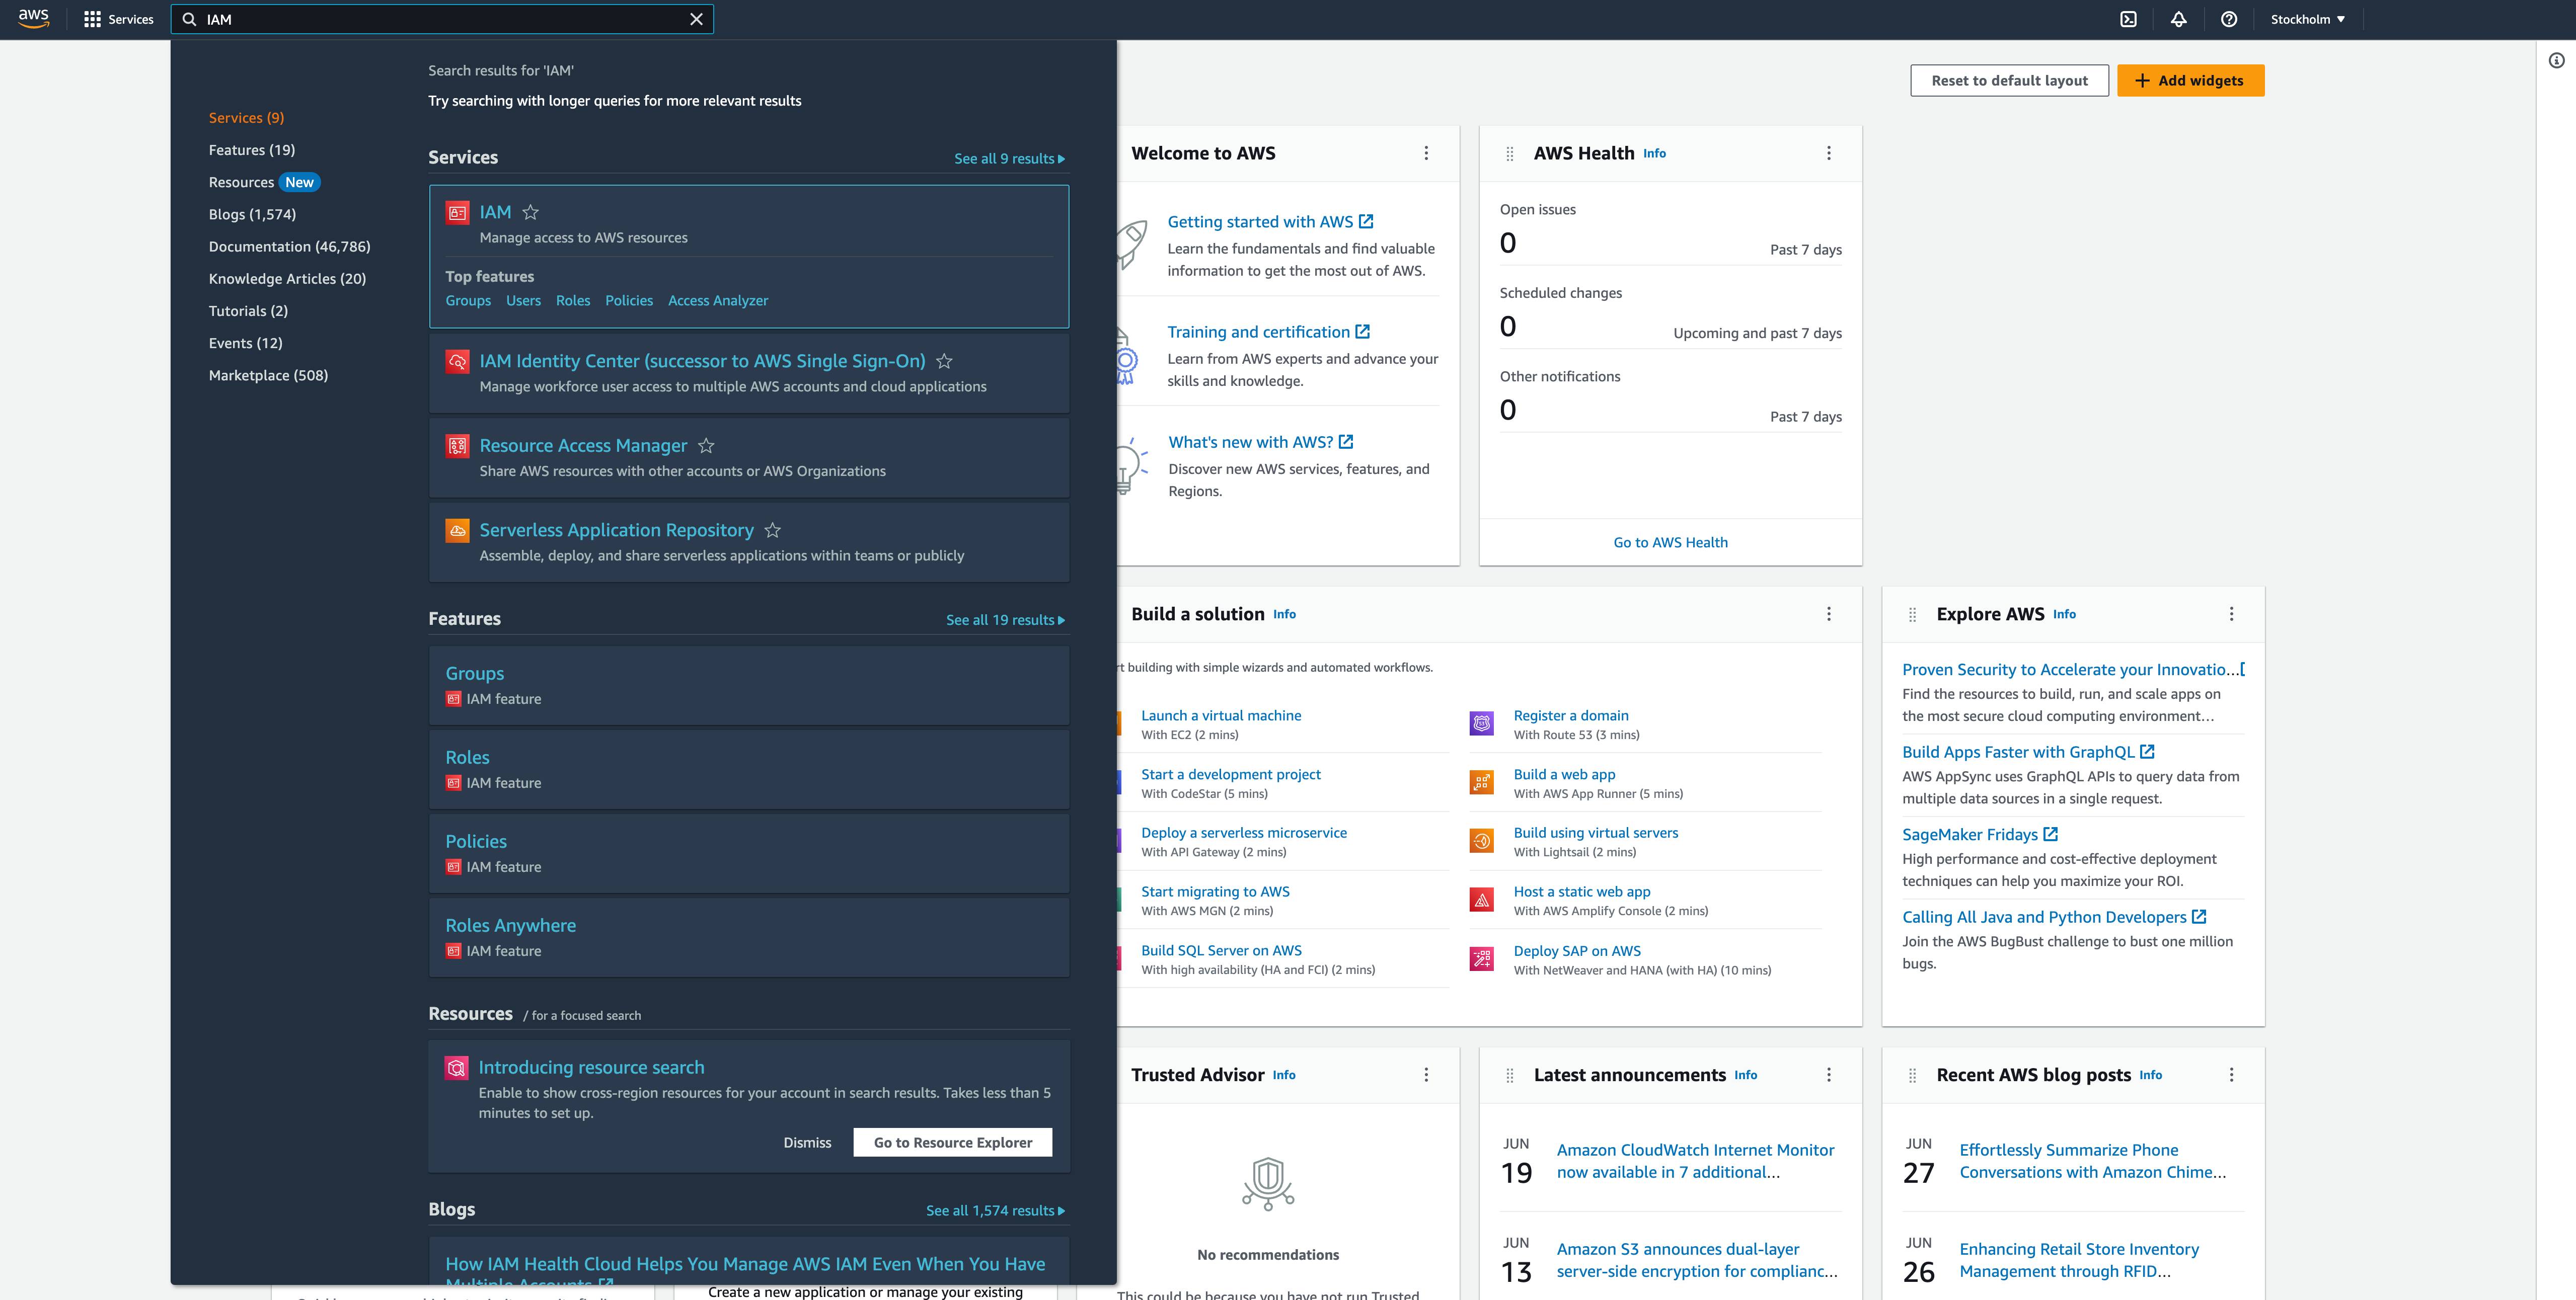Filter results by Documentation category
The width and height of the screenshot is (2576, 1300).
(x=289, y=247)
